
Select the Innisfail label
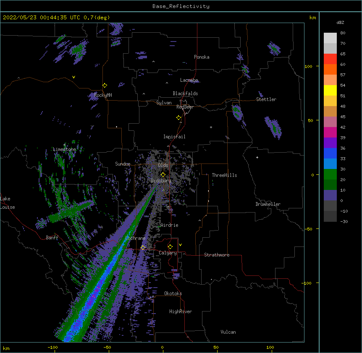[x=174, y=137]
